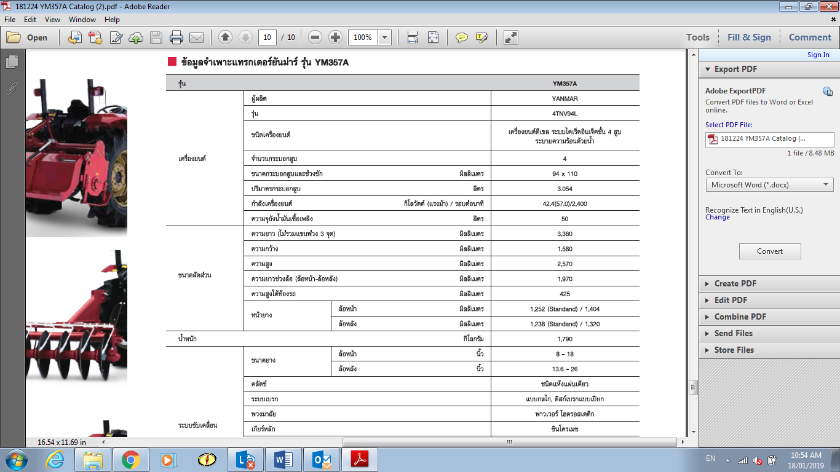This screenshot has width=840, height=472.
Task: Open Internet Explorer from taskbar
Action: tap(56, 460)
